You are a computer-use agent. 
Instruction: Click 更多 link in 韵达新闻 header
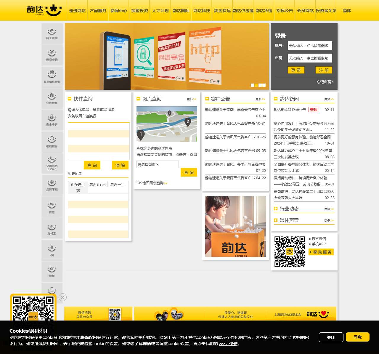(x=329, y=99)
